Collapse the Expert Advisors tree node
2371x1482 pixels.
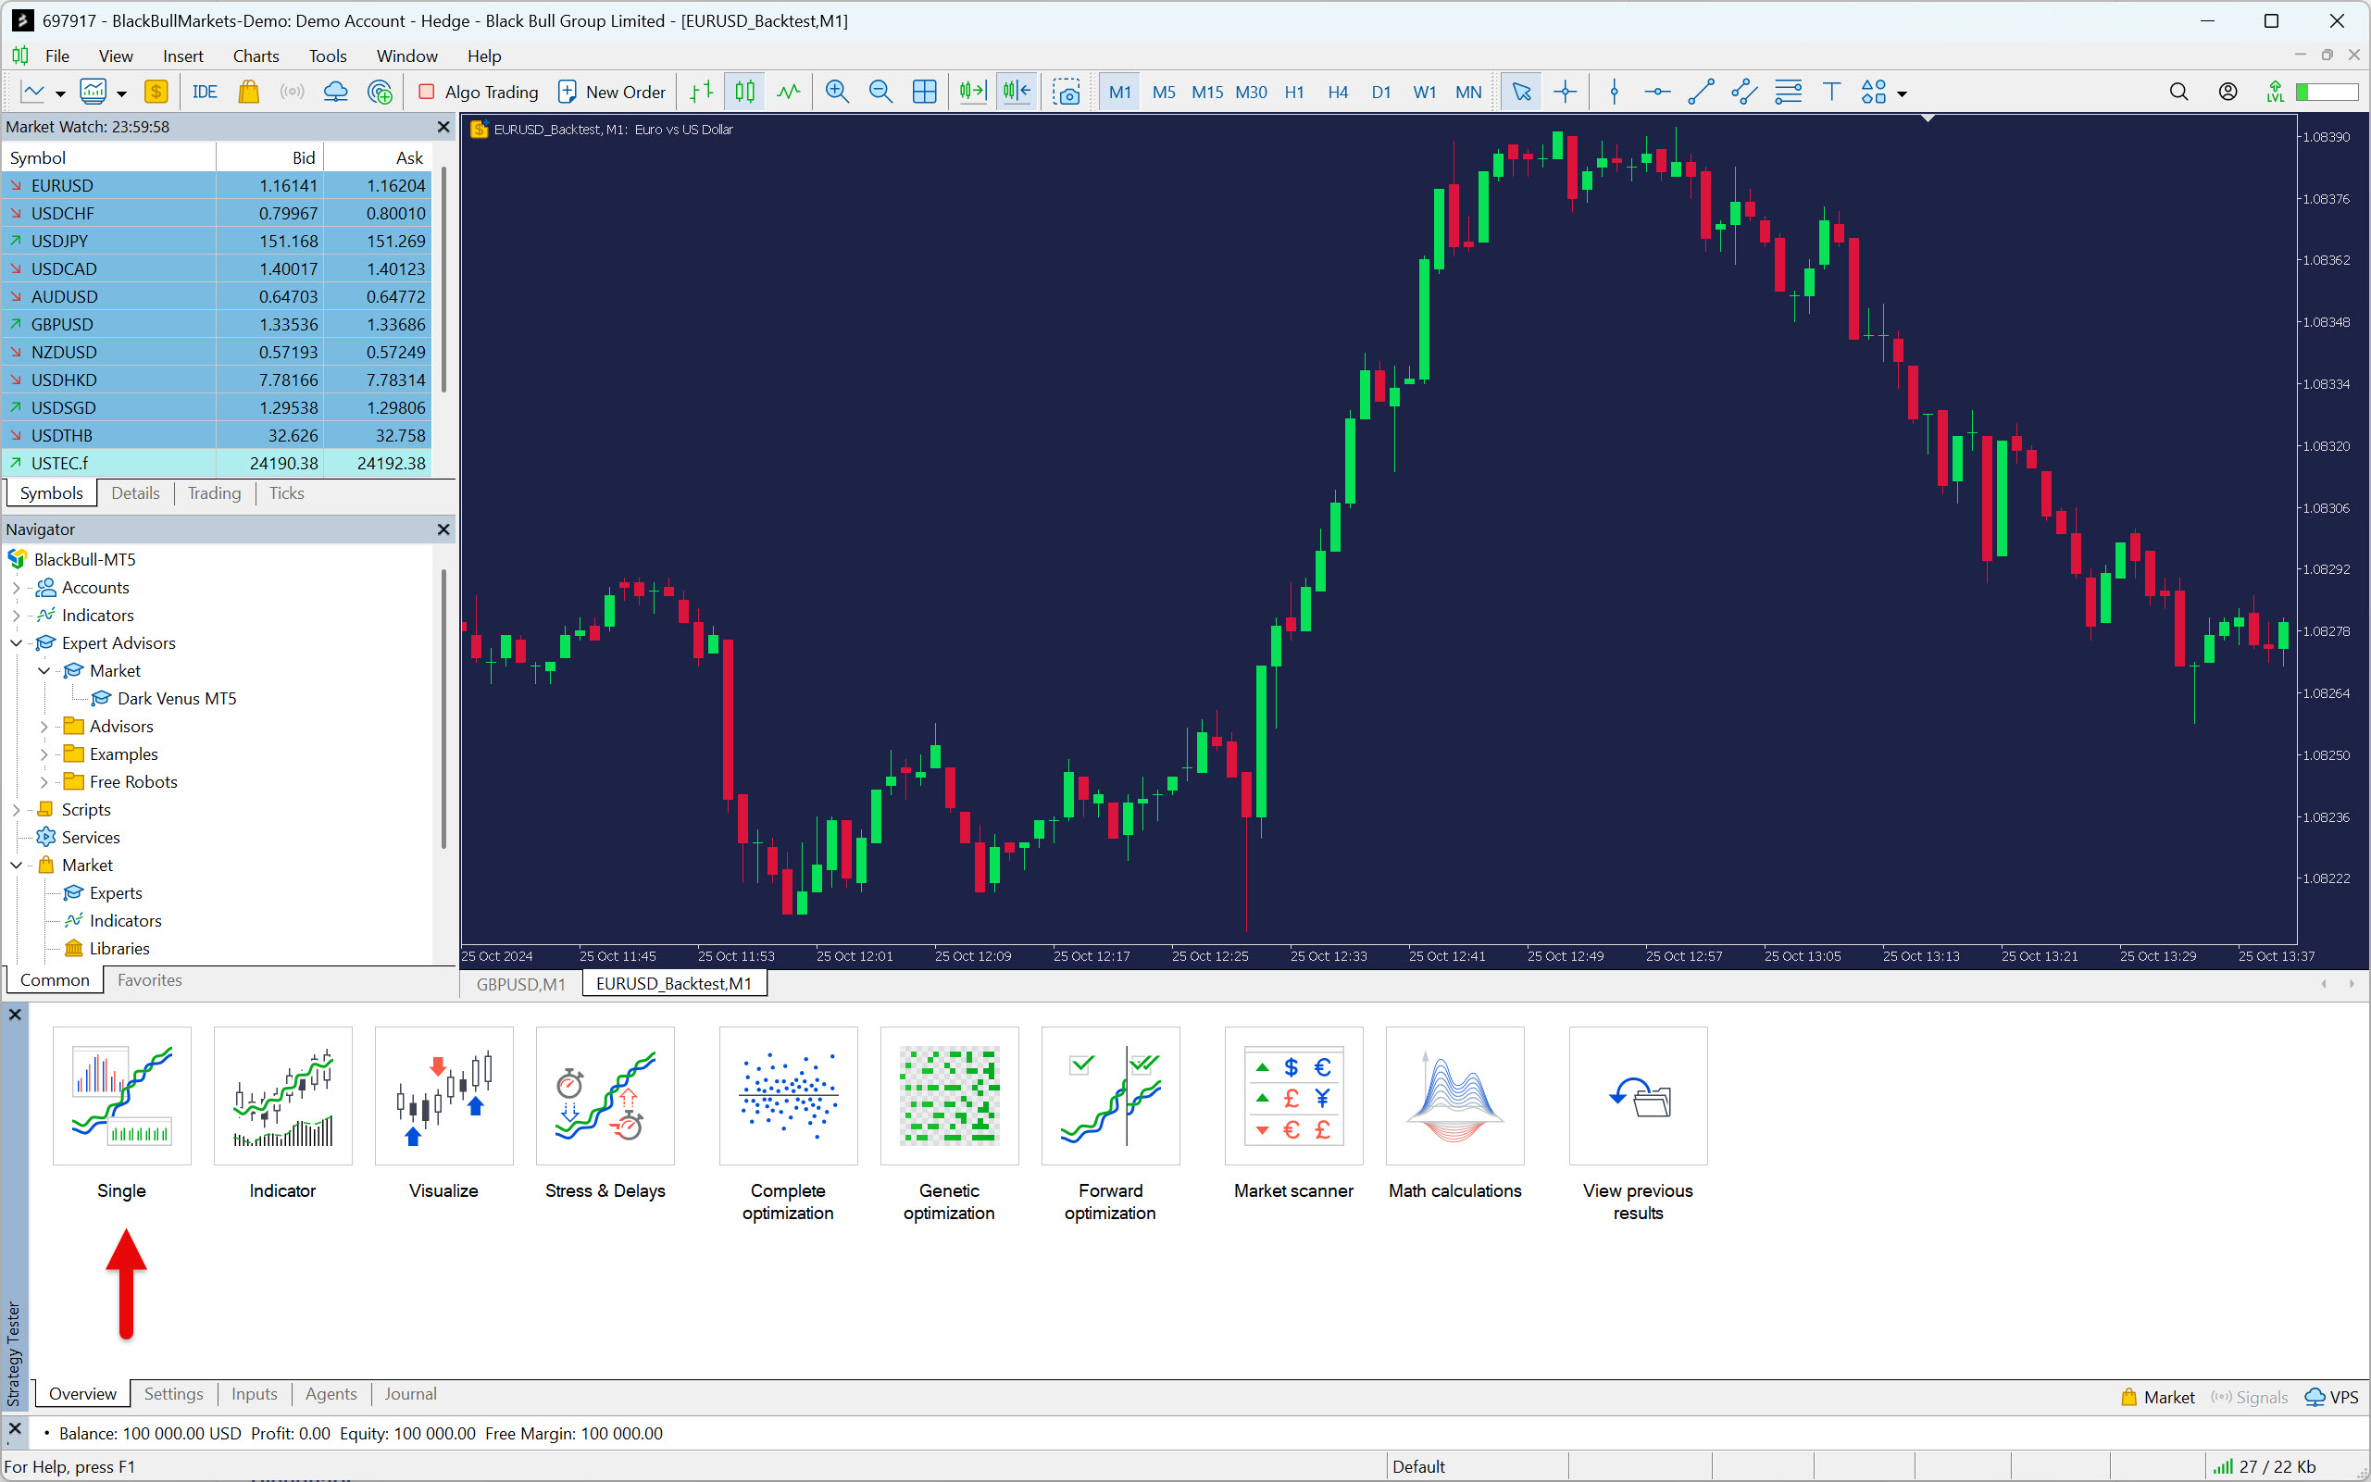(x=17, y=643)
